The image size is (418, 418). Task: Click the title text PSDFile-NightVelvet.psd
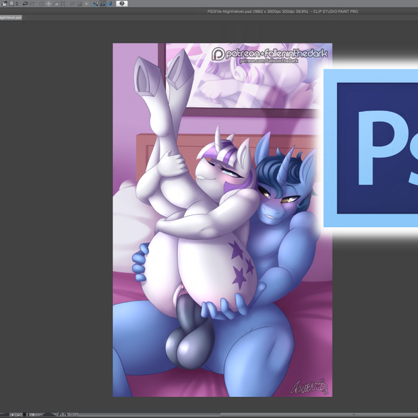pyautogui.click(x=229, y=11)
